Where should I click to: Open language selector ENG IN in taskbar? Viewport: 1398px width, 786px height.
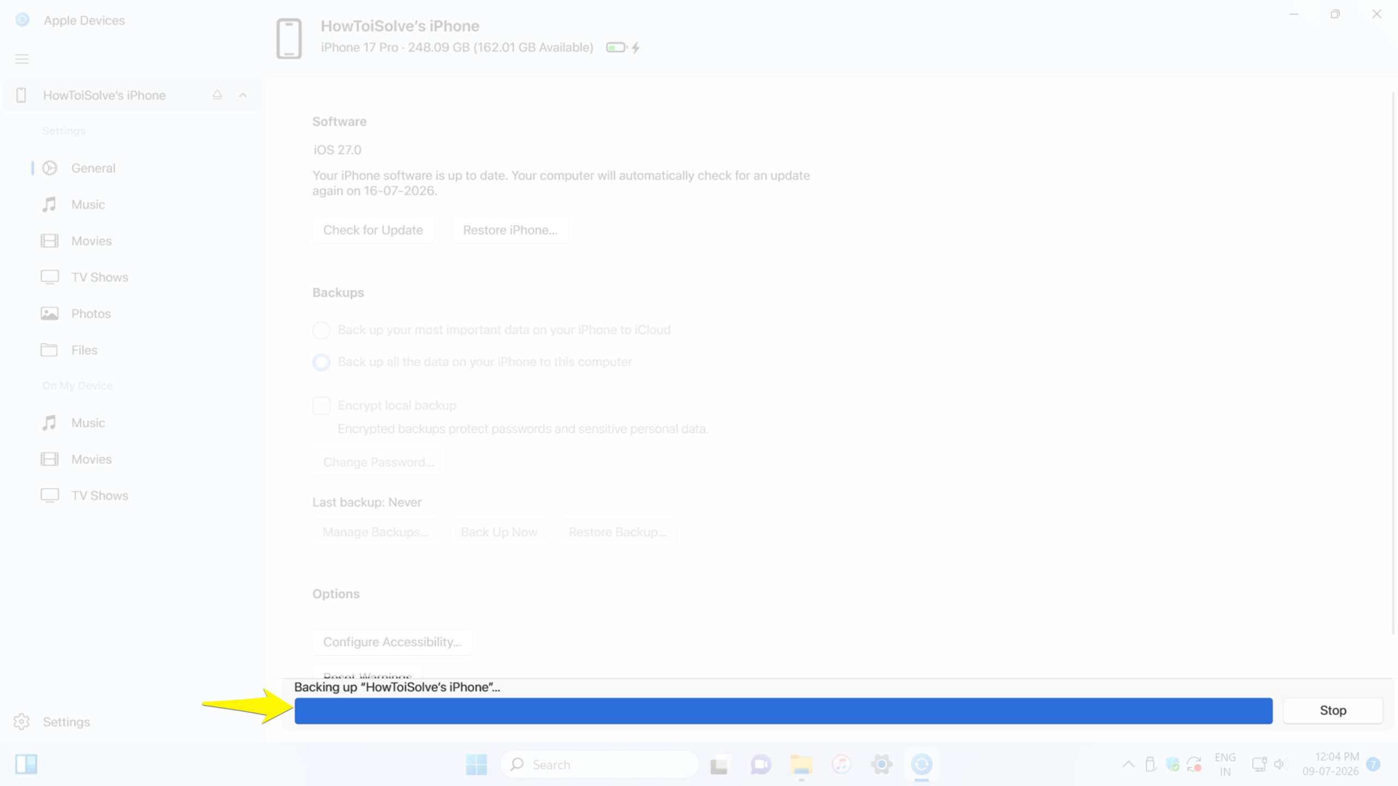[x=1225, y=764]
